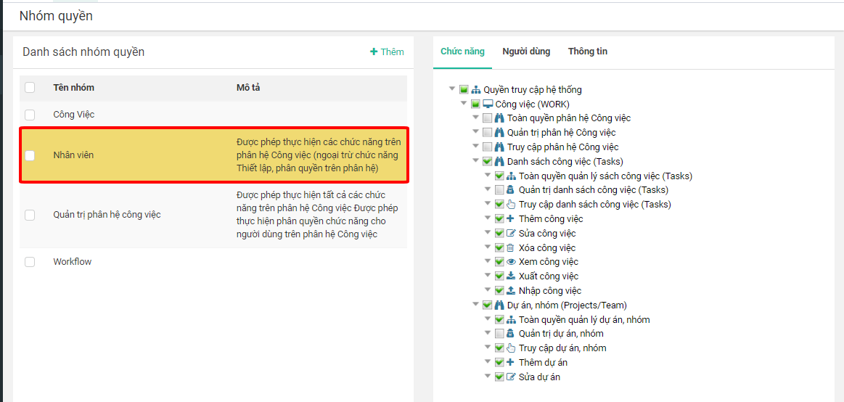Click the Thêm button to add group
The width and height of the screenshot is (844, 402).
(388, 52)
